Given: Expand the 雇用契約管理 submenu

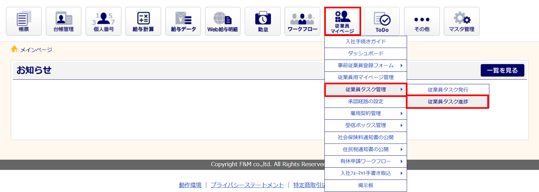Looking at the screenshot, I should tap(366, 113).
